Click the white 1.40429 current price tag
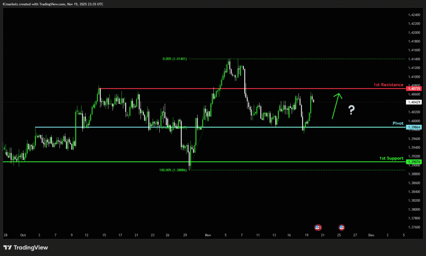Image resolution: width=426 pixels, height=256 pixels. pos(414,102)
